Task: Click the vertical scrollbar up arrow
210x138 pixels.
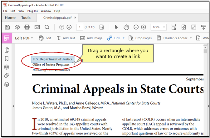Action: [205, 47]
